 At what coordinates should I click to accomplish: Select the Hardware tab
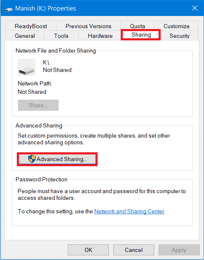100,36
